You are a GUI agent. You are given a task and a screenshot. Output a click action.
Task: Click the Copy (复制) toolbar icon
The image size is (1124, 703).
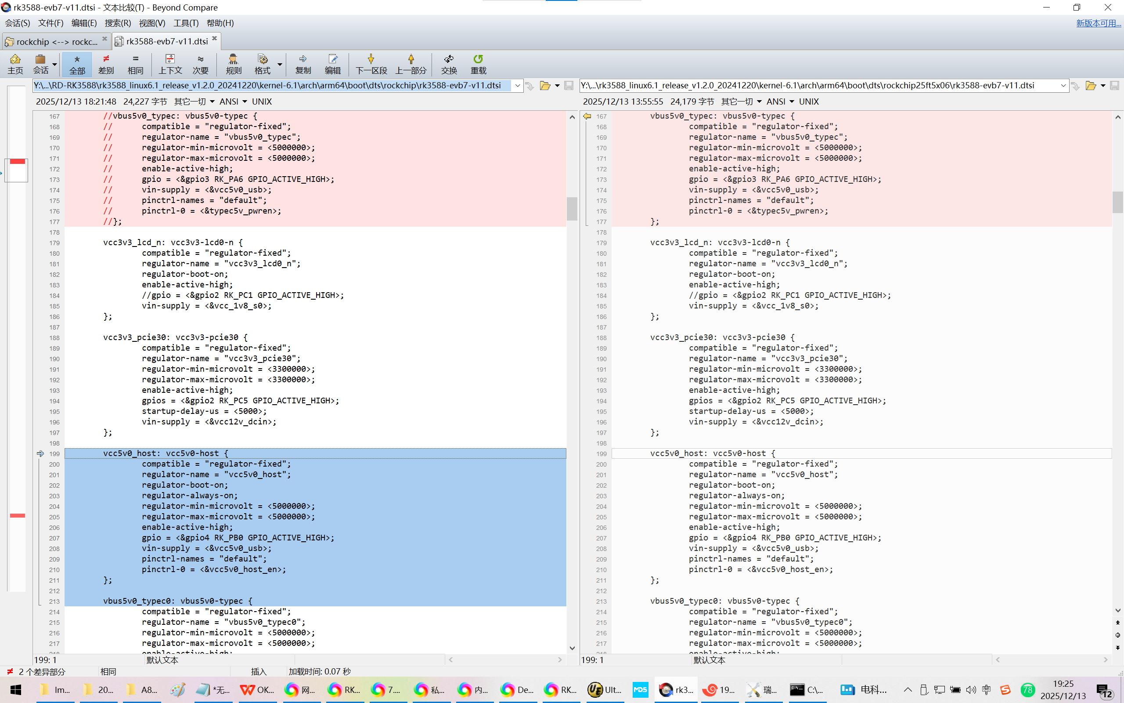[303, 64]
